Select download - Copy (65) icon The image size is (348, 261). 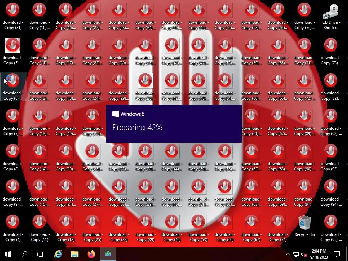pyautogui.click(x=278, y=52)
